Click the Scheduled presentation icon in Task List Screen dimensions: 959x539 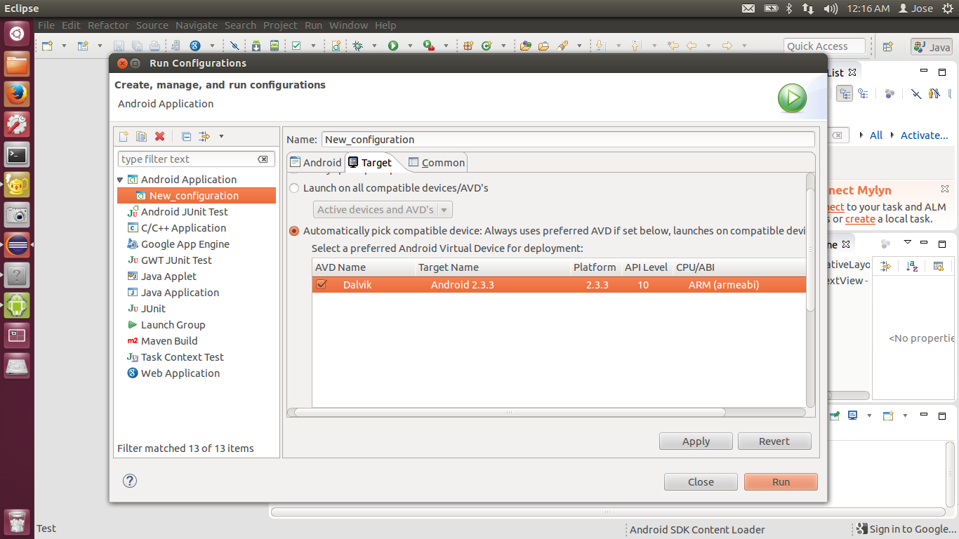tap(863, 93)
